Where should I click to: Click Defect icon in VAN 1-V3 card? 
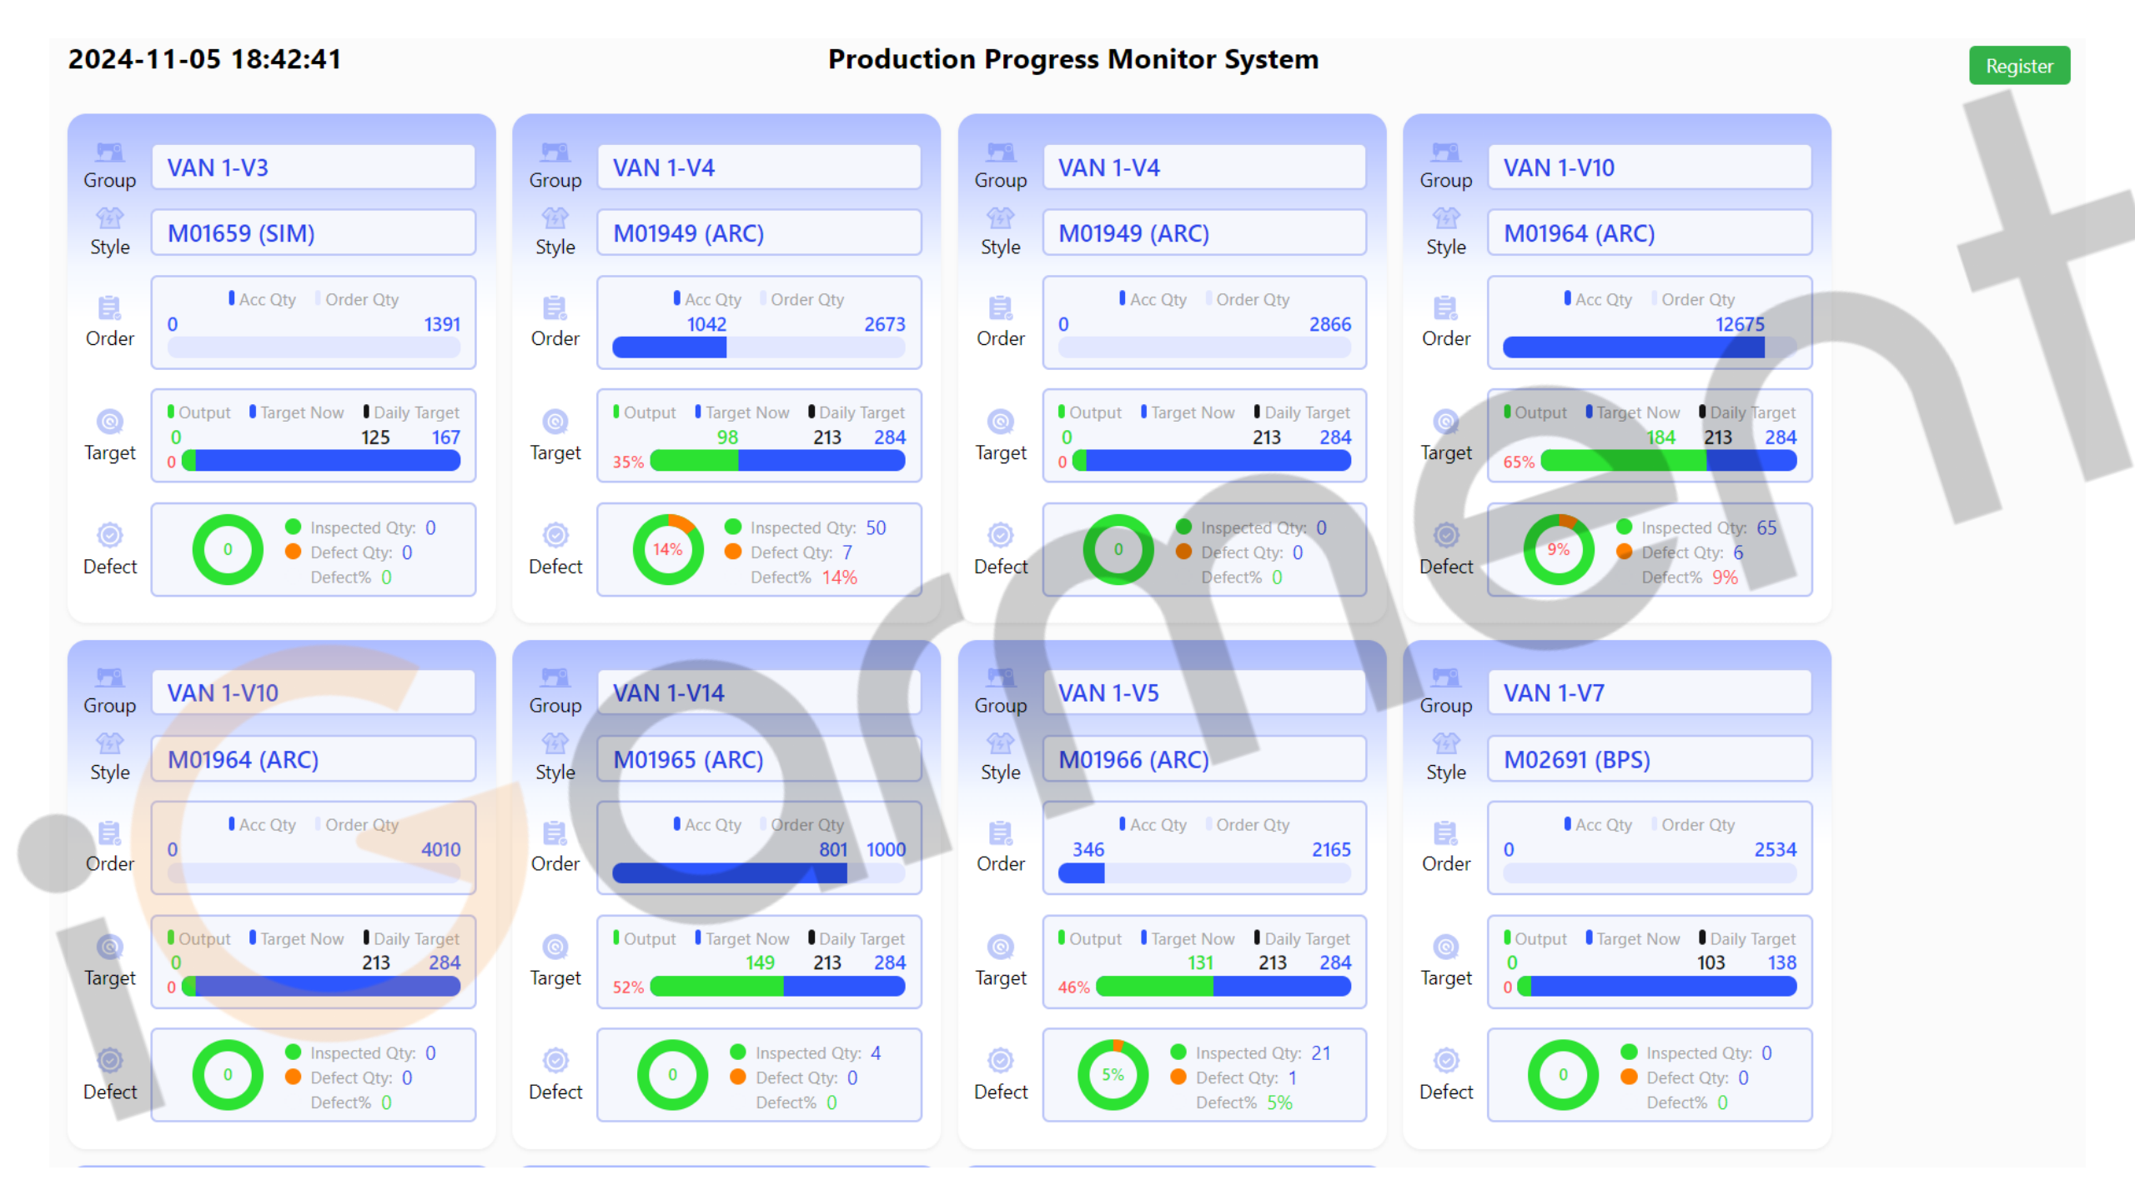click(x=109, y=535)
